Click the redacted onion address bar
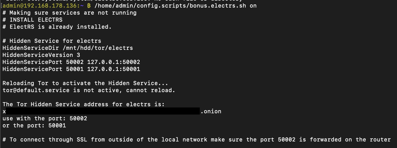397x148 pixels. coord(103,111)
